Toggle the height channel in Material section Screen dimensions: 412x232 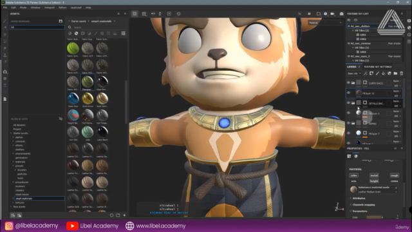click(374, 181)
